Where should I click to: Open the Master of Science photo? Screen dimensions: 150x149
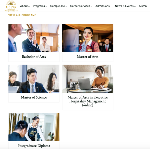(x=34, y=79)
